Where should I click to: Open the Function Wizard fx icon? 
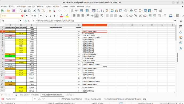pos(26,21)
